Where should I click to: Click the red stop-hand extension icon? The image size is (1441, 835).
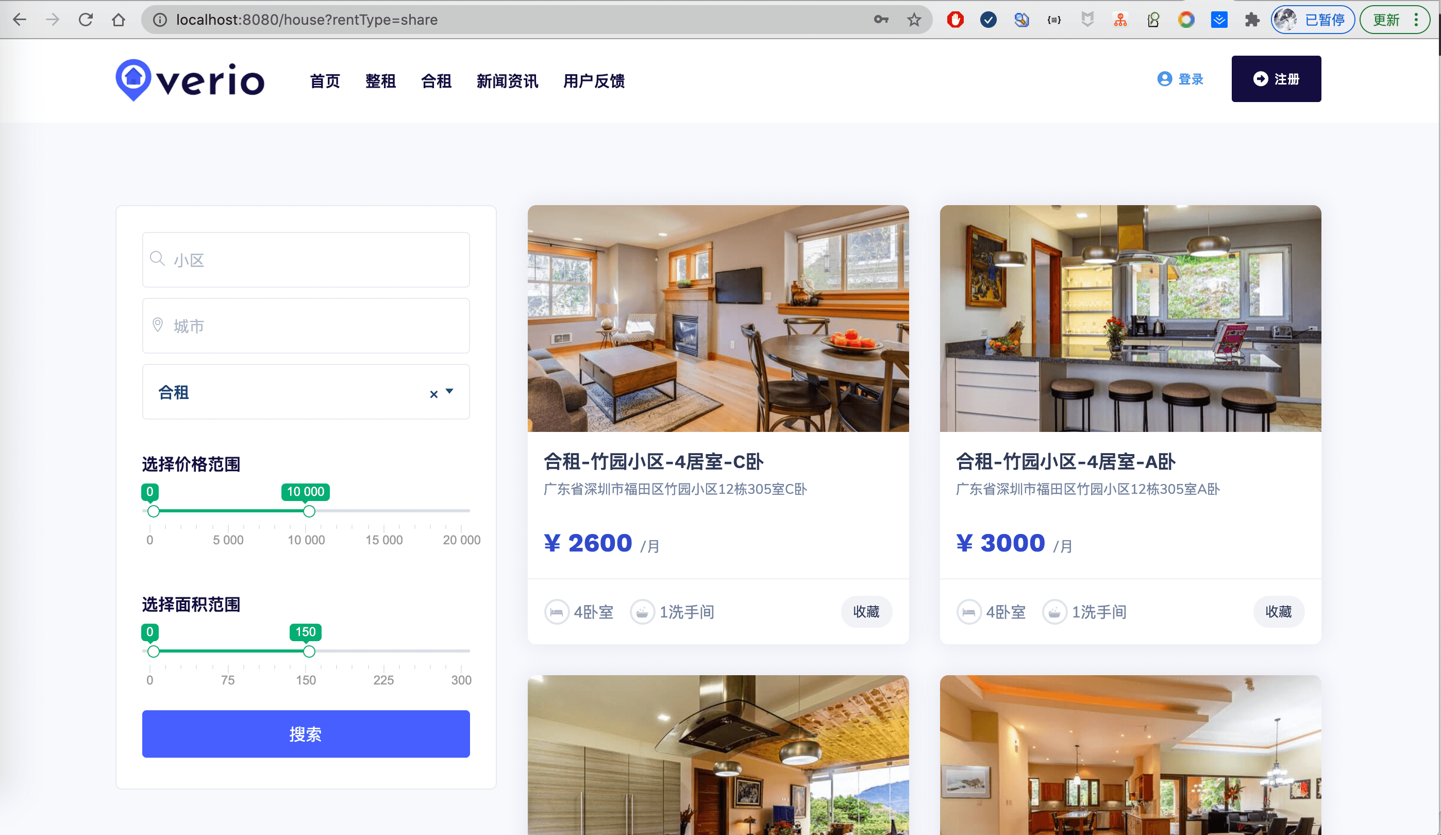pos(955,20)
